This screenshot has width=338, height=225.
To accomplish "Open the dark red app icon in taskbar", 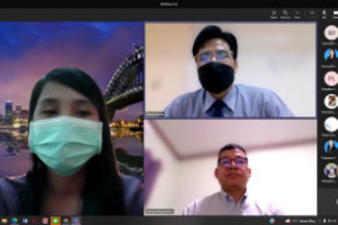I will coord(35,221).
